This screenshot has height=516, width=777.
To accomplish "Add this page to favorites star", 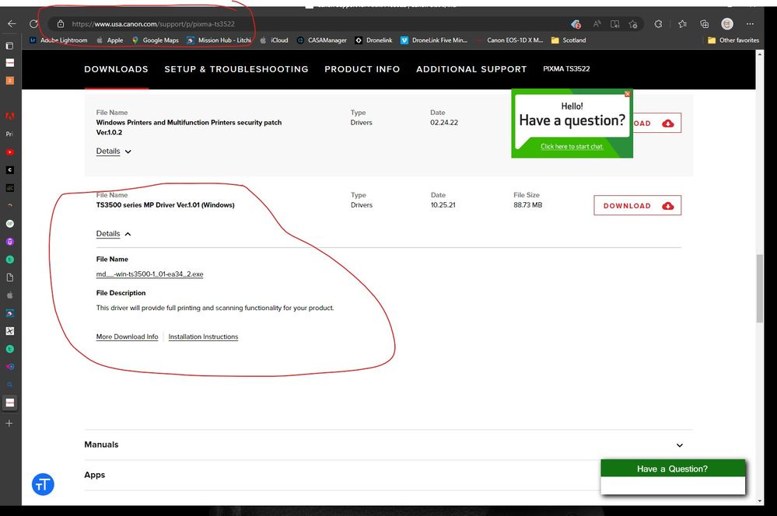I will tap(634, 24).
